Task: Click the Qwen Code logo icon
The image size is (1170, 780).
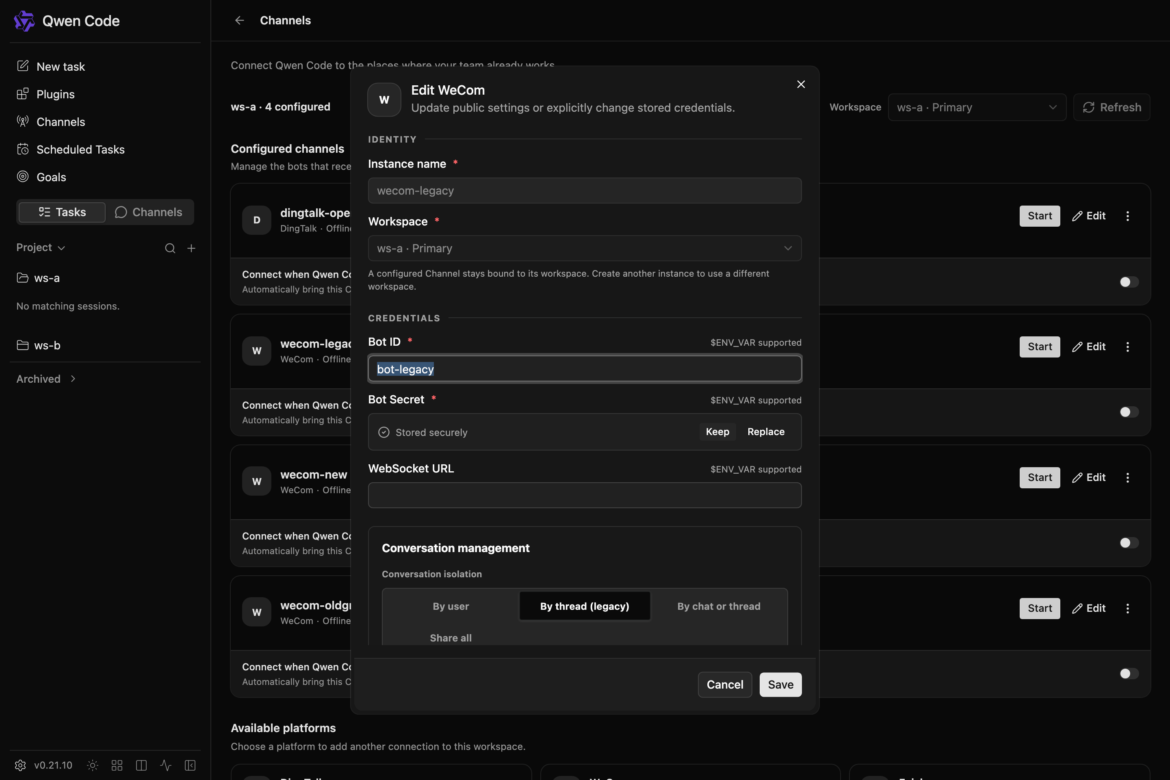Action: click(24, 21)
